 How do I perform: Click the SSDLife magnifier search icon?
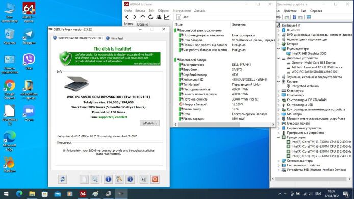[95, 179]
